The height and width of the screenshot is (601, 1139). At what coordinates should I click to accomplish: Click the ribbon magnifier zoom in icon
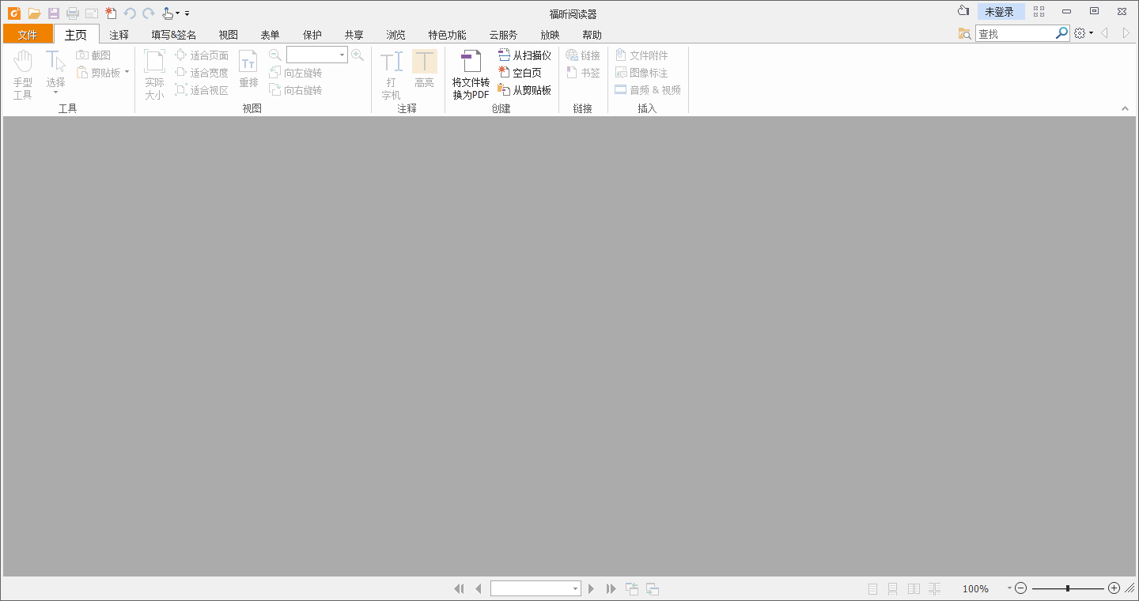coord(358,55)
